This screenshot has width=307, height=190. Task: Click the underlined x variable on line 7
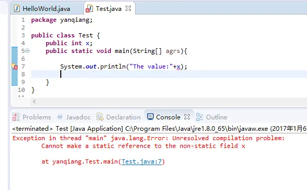click(178, 67)
